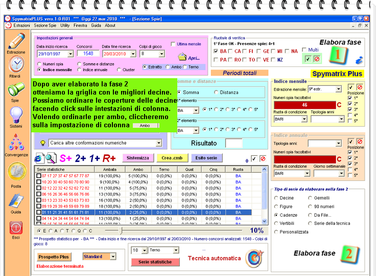376x276 pixels.
Task: Click the Apri folder icon
Action: click(x=182, y=57)
